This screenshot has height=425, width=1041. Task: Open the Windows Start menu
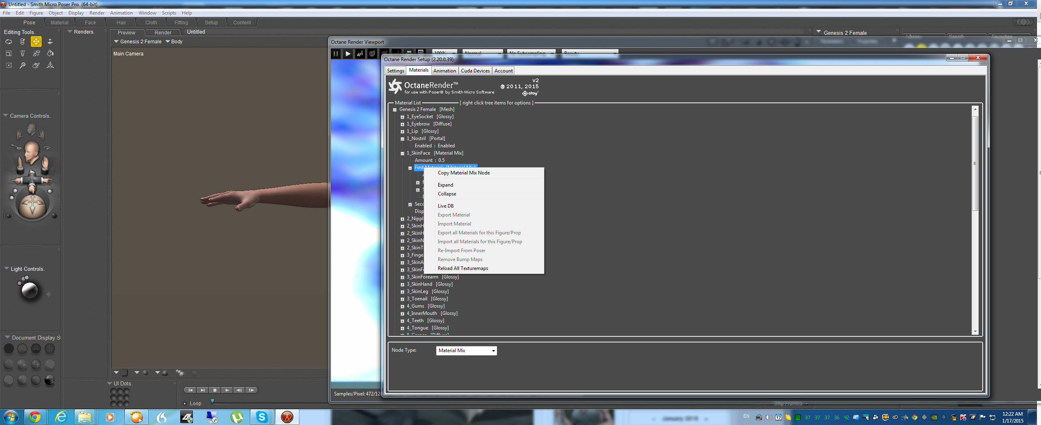coord(11,417)
